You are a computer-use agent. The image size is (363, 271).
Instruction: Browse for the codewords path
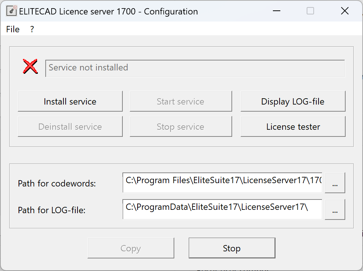point(335,183)
